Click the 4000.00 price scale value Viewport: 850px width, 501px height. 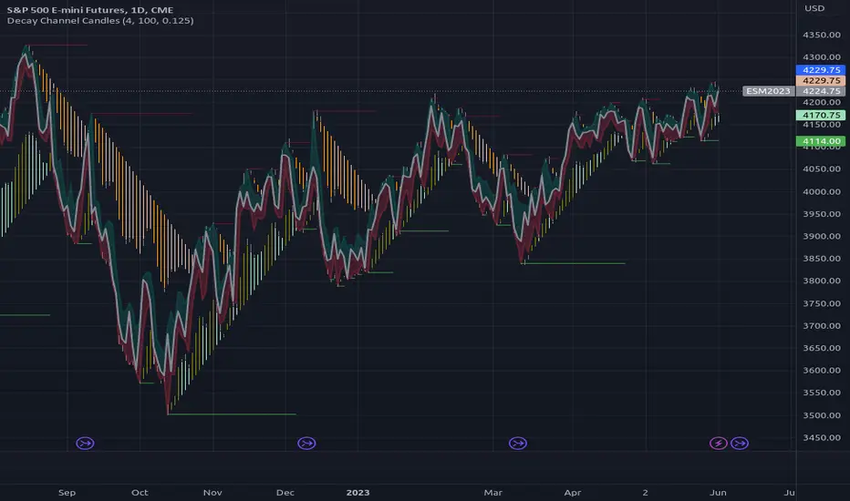click(822, 191)
